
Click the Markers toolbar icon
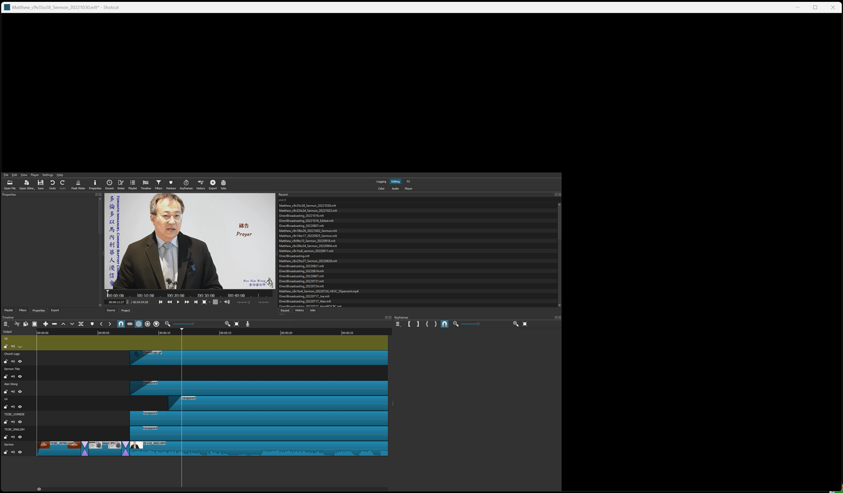point(170,184)
